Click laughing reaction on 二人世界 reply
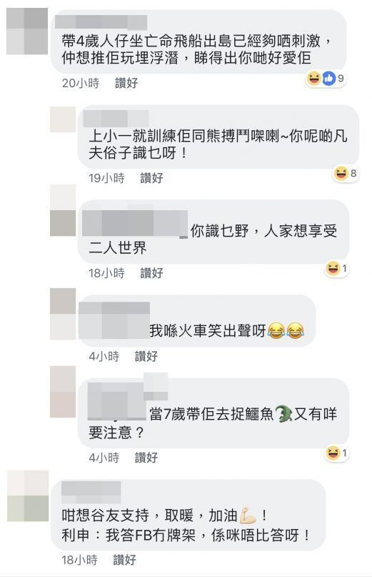This screenshot has height=577, width=372. coord(333,268)
